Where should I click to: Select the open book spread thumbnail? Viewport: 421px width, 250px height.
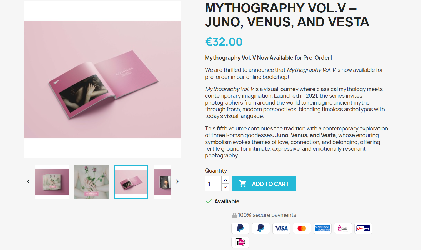[131, 182]
